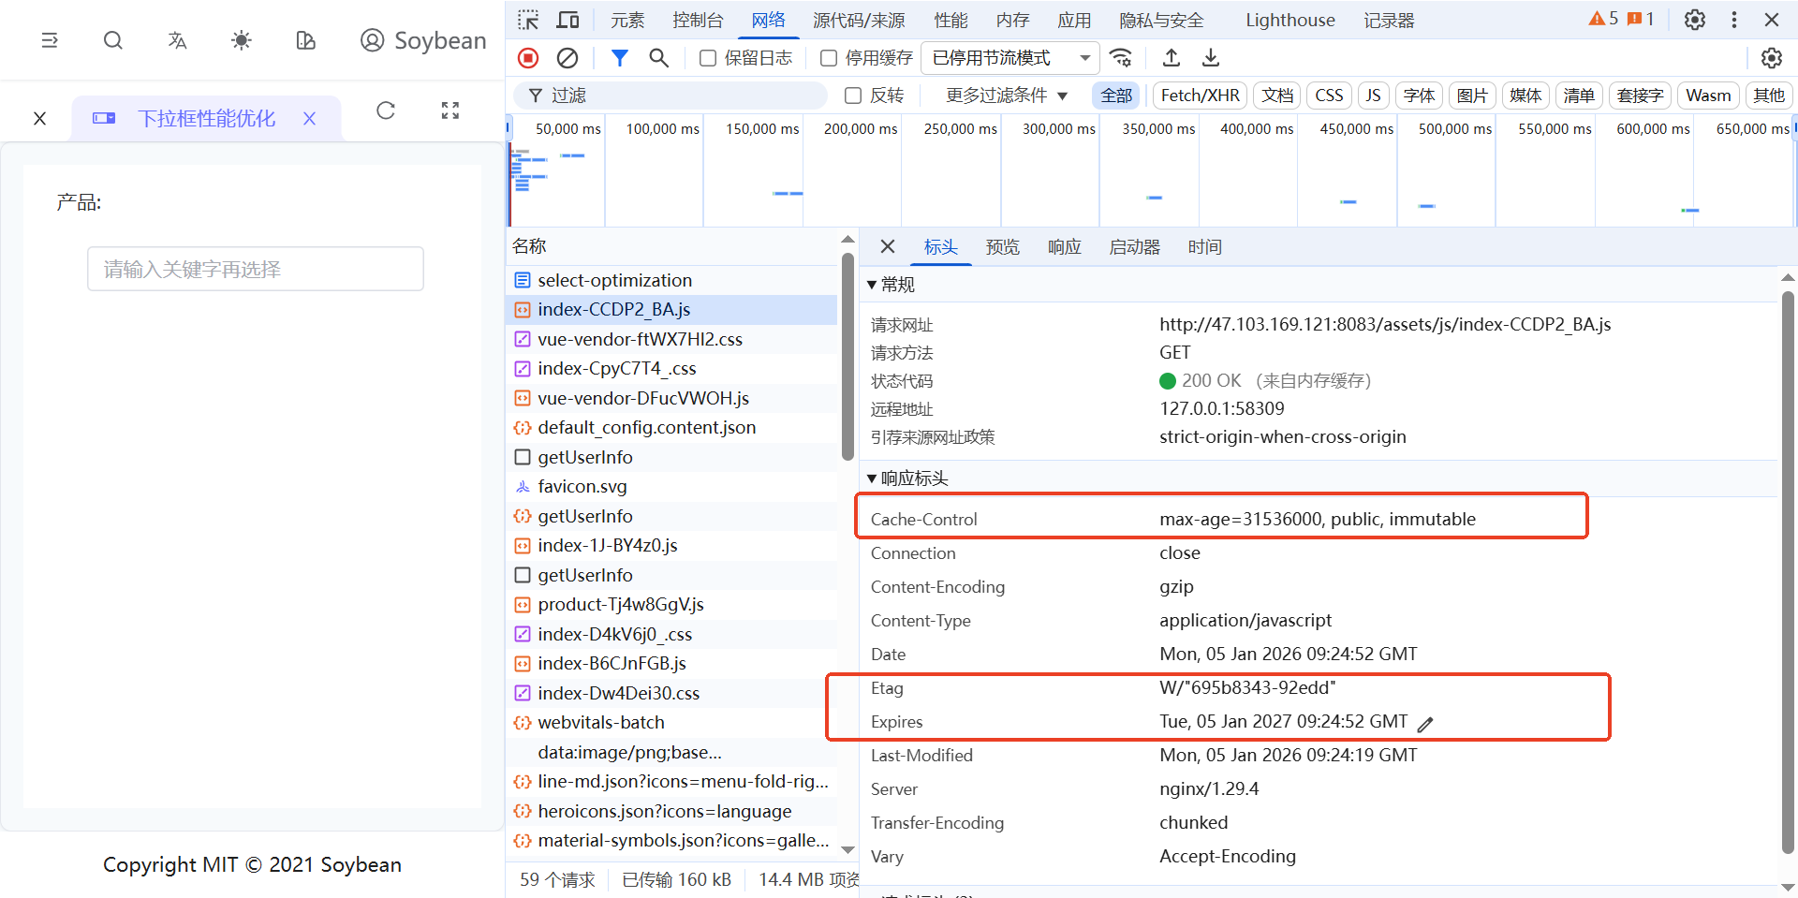Filter requests by Fetch/XHR
This screenshot has height=898, width=1798.
[x=1199, y=95]
